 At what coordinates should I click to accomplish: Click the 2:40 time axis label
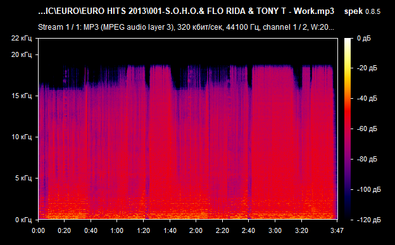(x=248, y=230)
